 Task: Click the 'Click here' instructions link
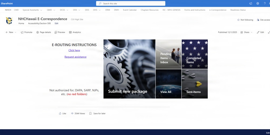[74, 50]
